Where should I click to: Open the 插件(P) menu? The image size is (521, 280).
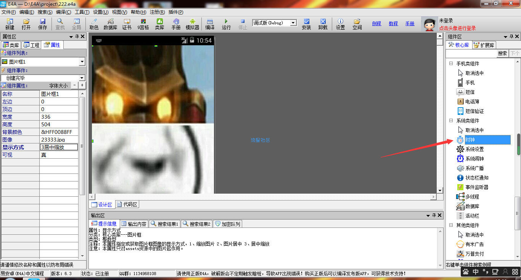coord(176,12)
